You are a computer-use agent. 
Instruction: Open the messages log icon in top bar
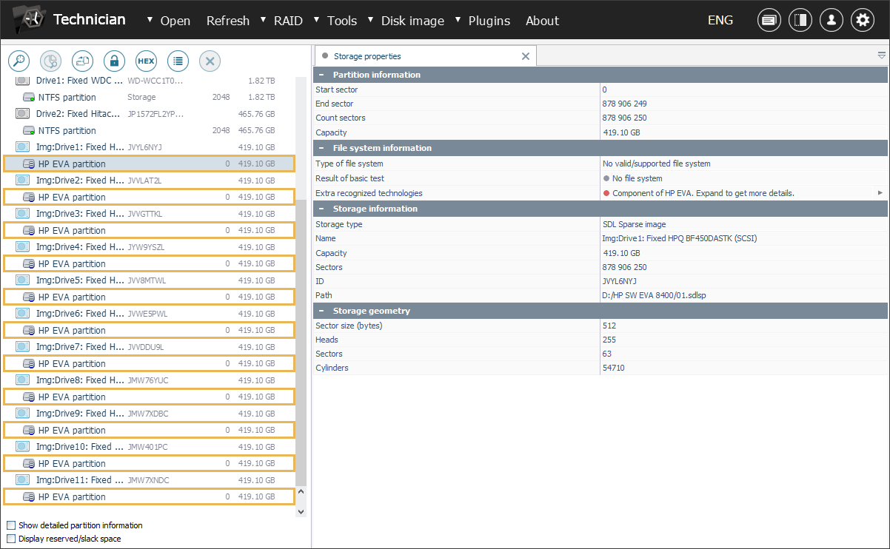click(769, 20)
